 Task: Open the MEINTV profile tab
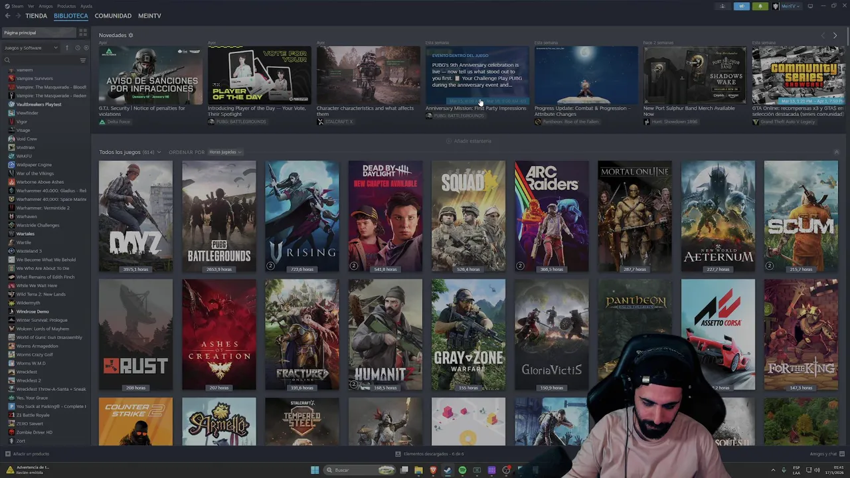point(149,15)
